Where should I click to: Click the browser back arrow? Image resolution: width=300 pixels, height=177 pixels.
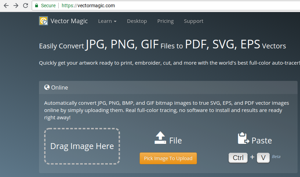click(6, 6)
